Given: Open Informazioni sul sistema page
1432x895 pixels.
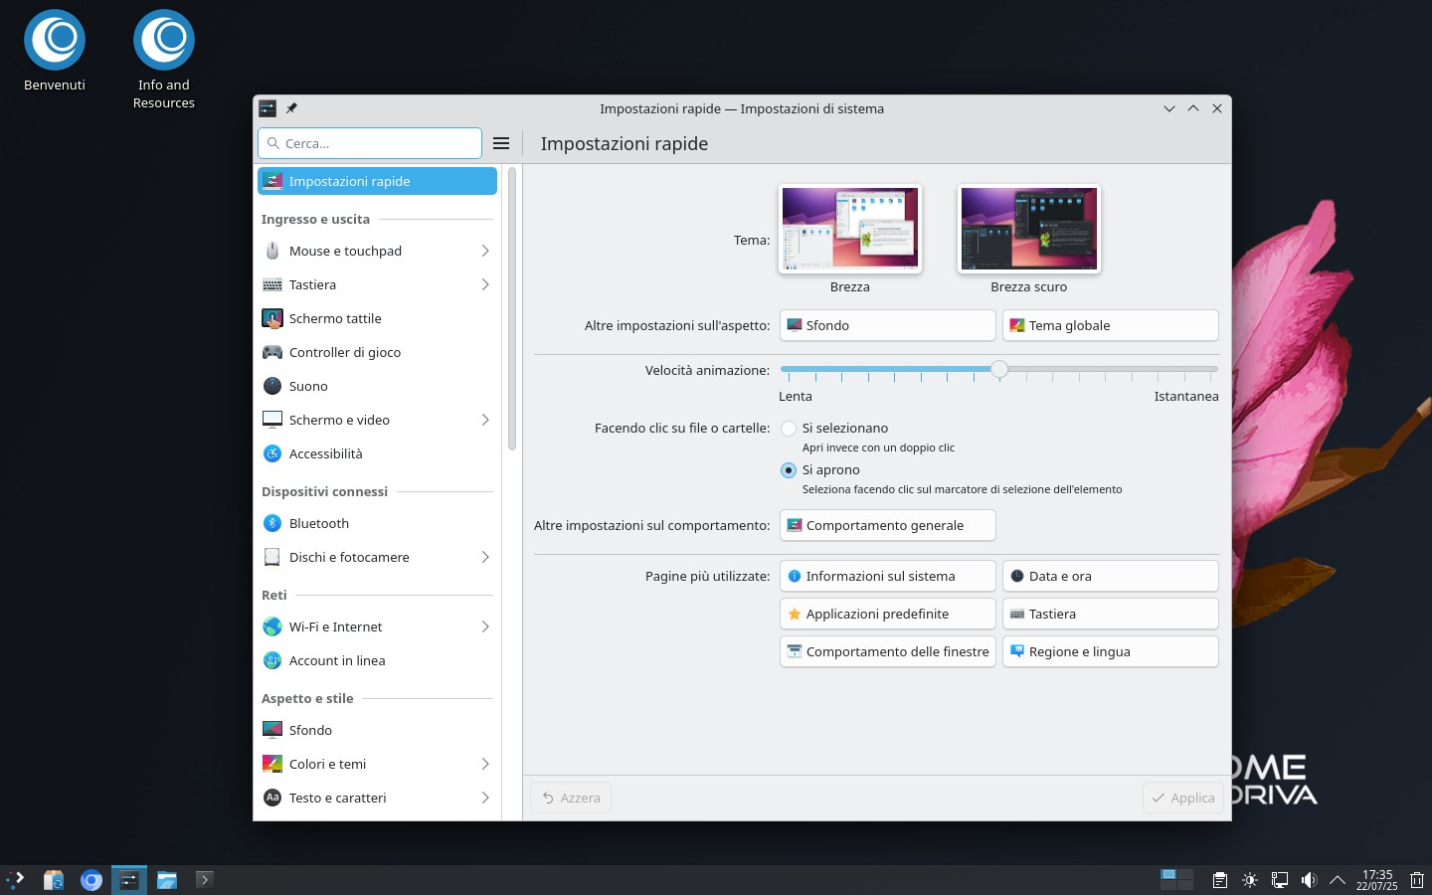Looking at the screenshot, I should (887, 576).
